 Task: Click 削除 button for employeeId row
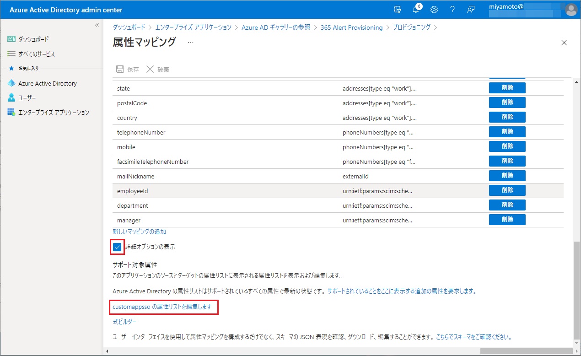507,190
